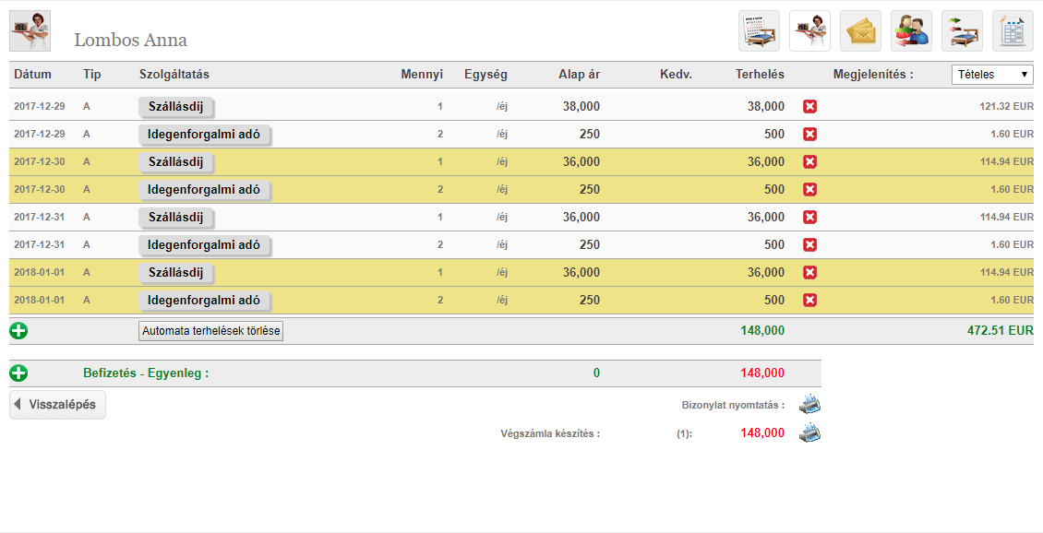Delete the 2018-01-01 Szállásdíj charge row
Image resolution: width=1043 pixels, height=533 pixels.
pyautogui.click(x=809, y=273)
